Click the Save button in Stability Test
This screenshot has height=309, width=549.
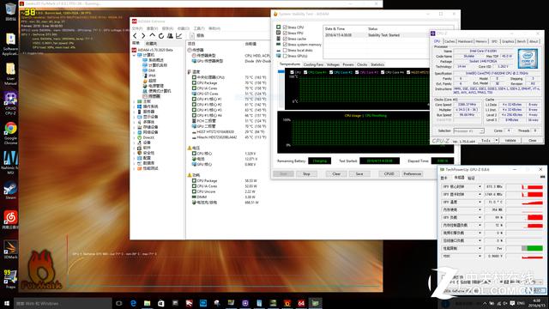point(359,173)
